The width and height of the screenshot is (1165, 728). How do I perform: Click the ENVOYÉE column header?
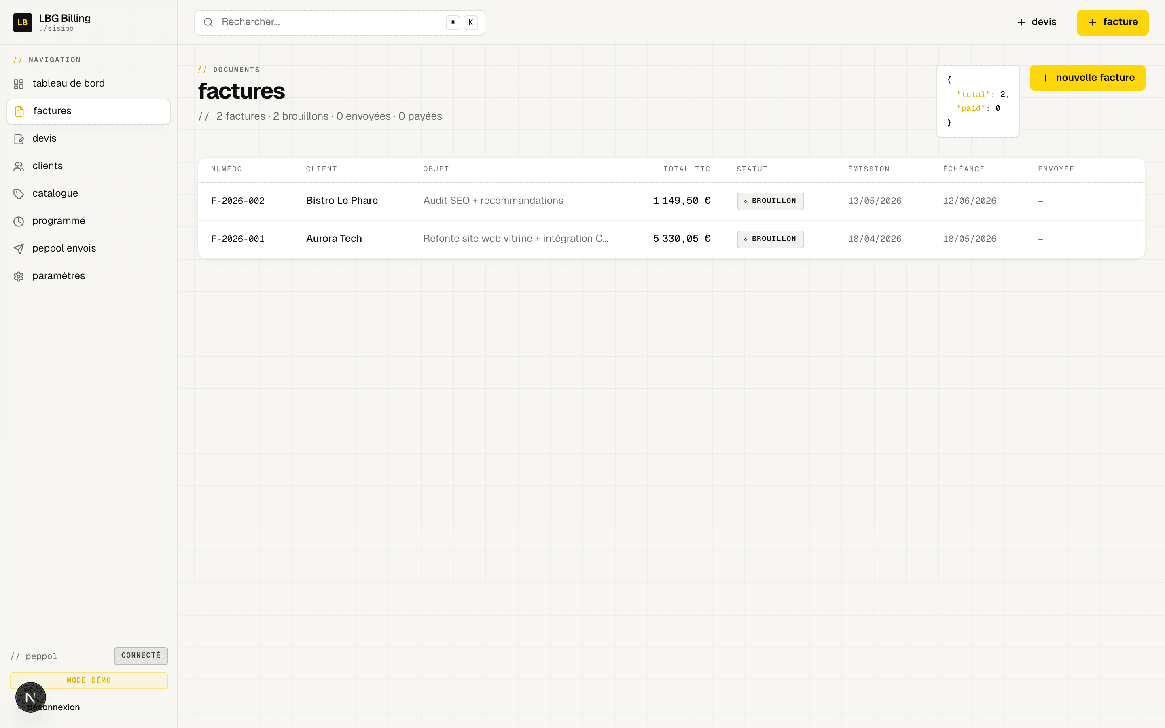click(1056, 169)
